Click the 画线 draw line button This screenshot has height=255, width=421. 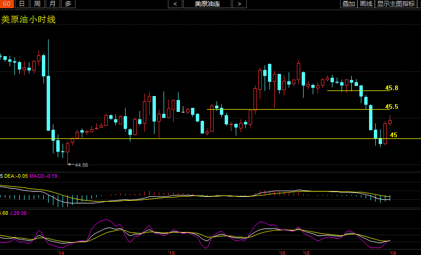tap(366, 4)
